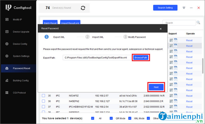Click the Password Reset lock icon
The image size is (205, 124).
click(7, 68)
